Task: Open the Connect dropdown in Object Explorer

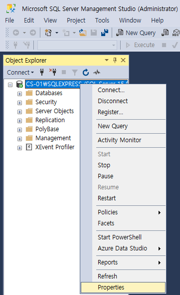Action: coord(20,73)
